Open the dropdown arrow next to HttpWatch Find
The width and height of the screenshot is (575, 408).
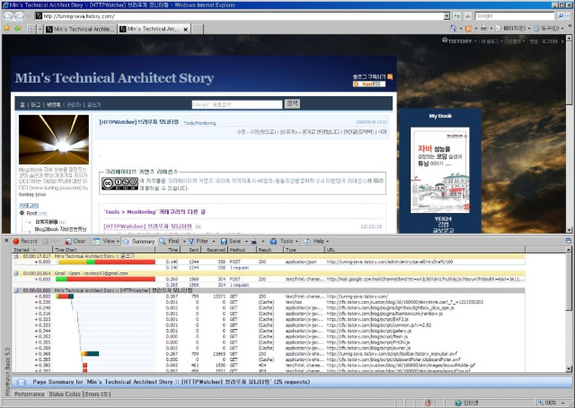click(184, 241)
